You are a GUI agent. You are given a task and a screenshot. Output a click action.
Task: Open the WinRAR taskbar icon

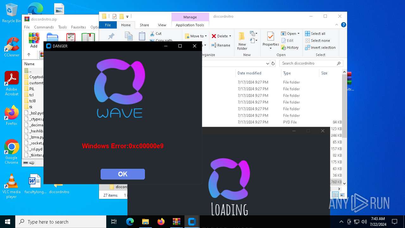tap(177, 222)
